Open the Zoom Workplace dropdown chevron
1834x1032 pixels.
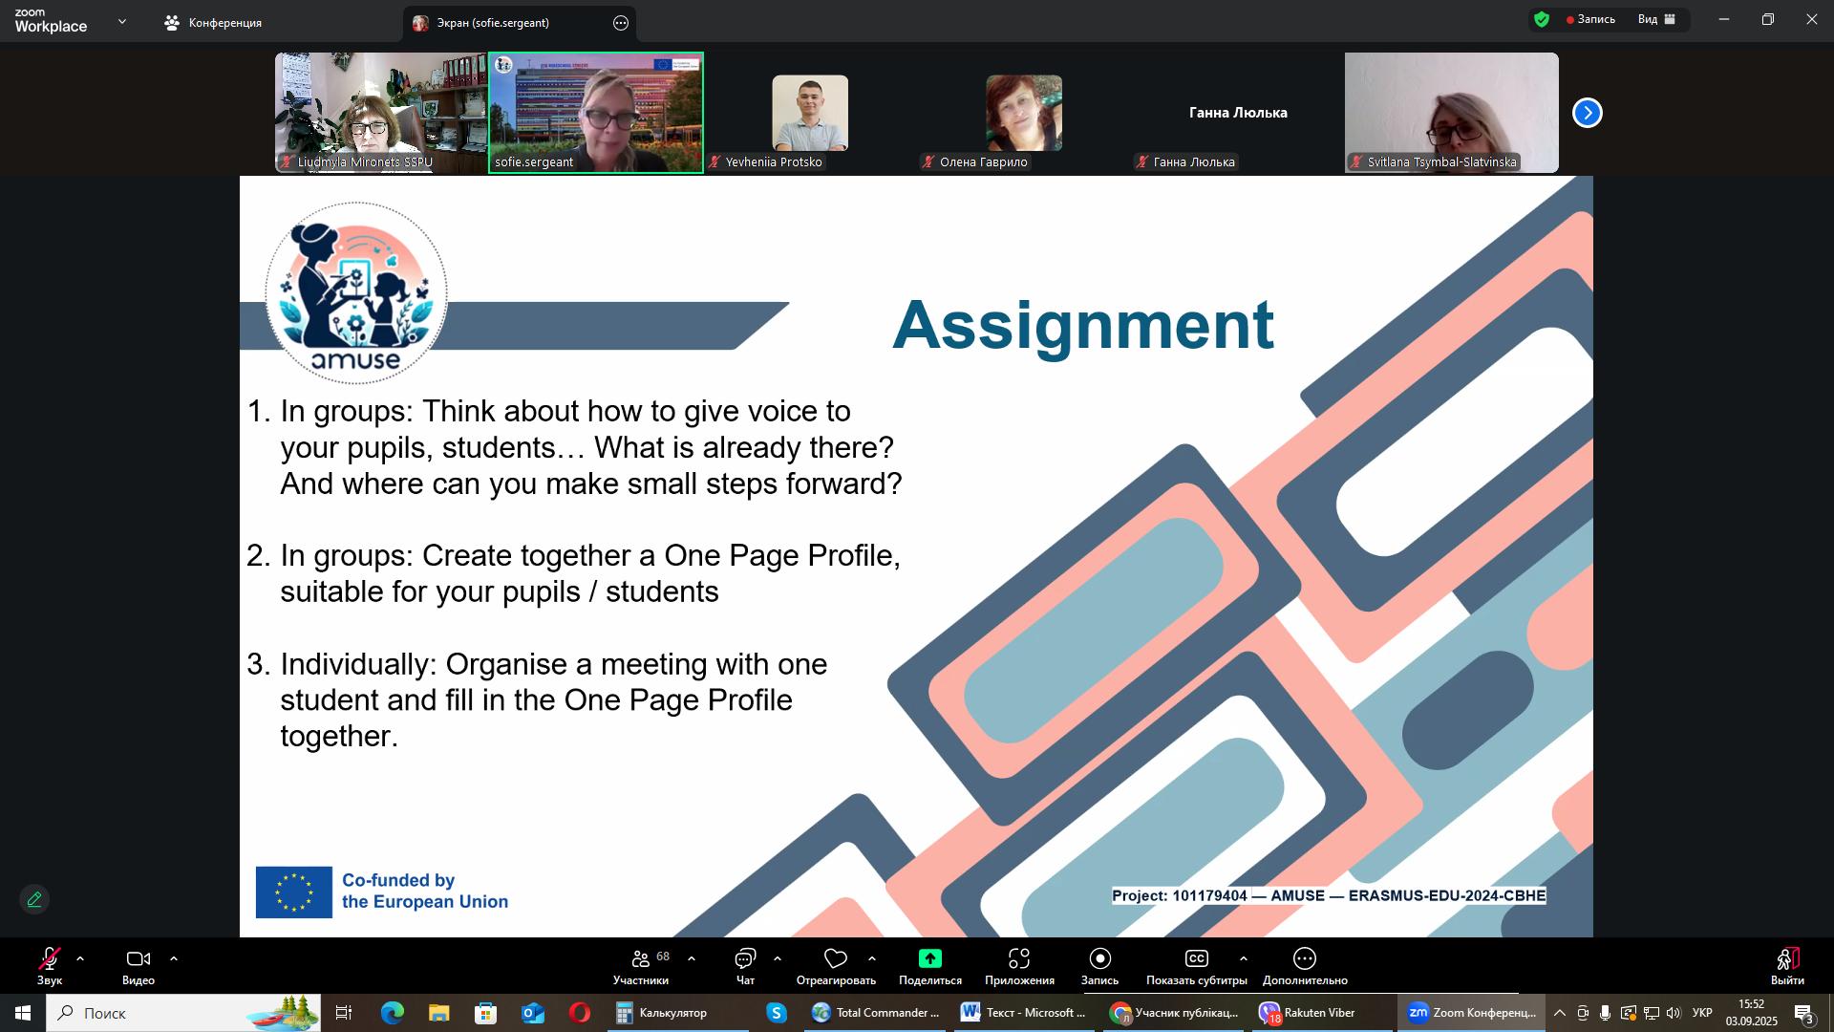point(121,21)
